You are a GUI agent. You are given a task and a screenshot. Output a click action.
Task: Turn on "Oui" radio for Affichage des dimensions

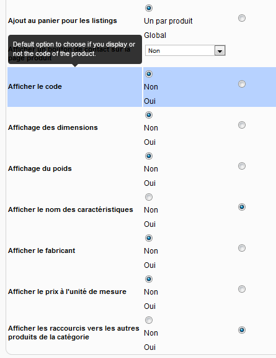(x=242, y=125)
